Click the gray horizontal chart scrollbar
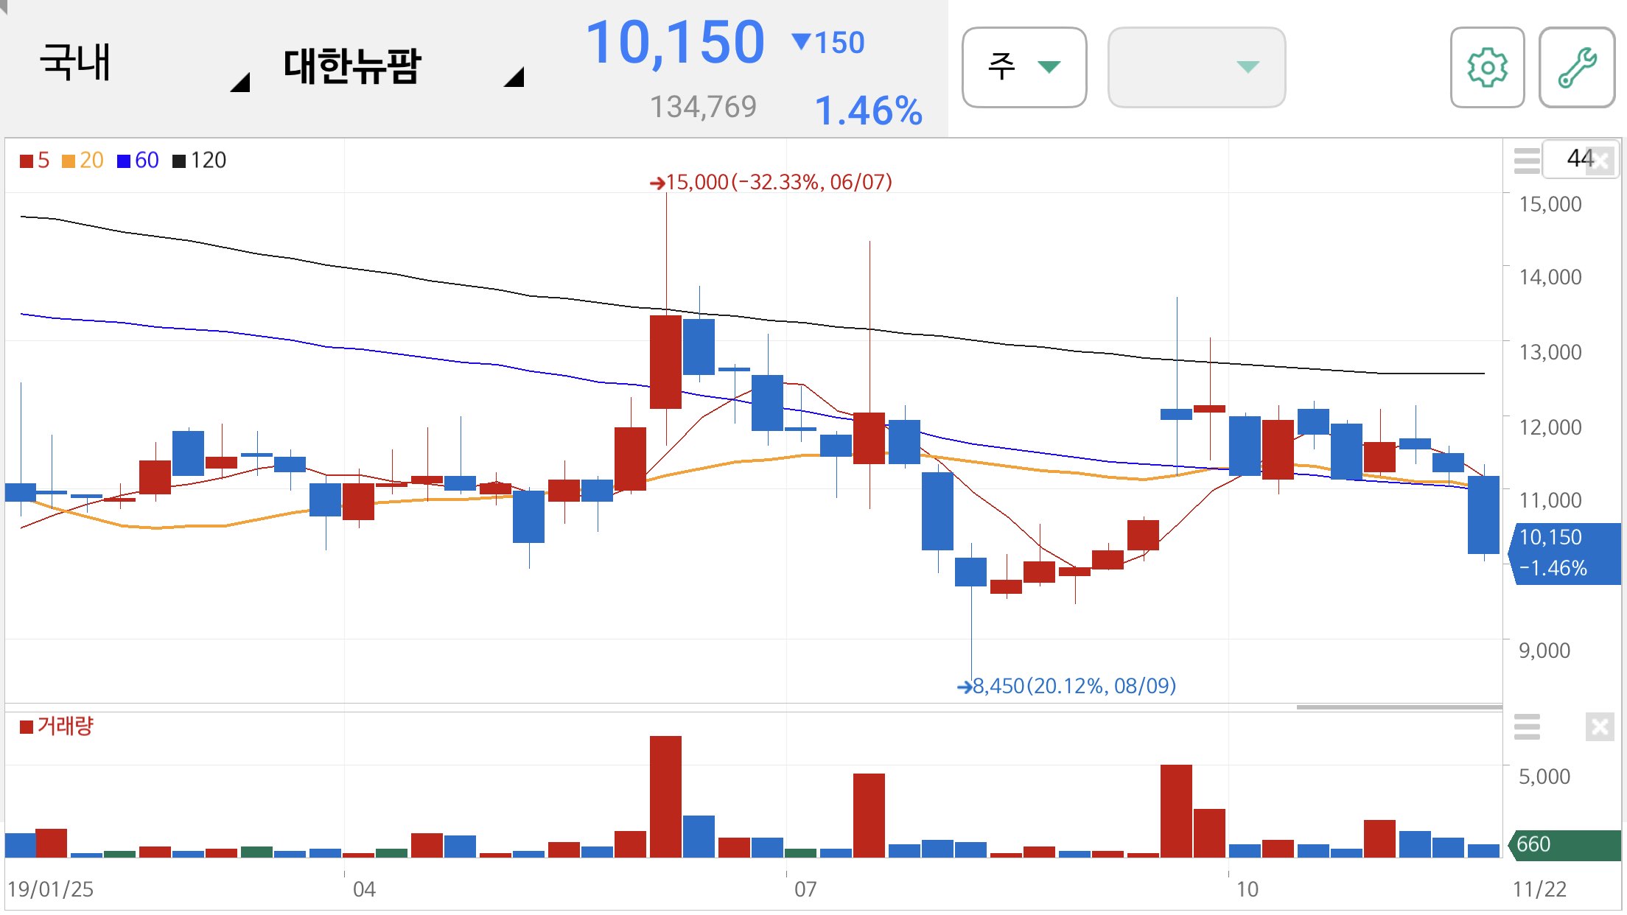Screen dimensions: 1627x915 pos(1399,707)
